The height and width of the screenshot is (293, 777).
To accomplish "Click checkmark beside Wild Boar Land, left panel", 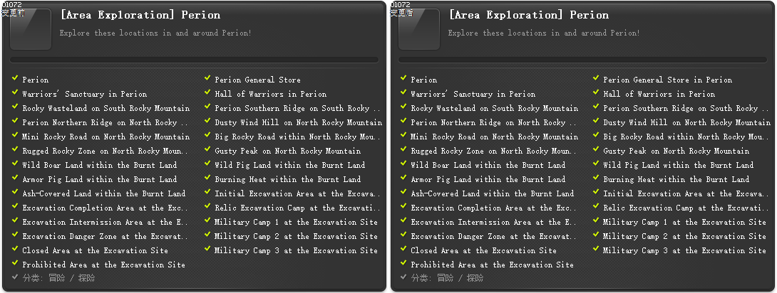I will [15, 164].
